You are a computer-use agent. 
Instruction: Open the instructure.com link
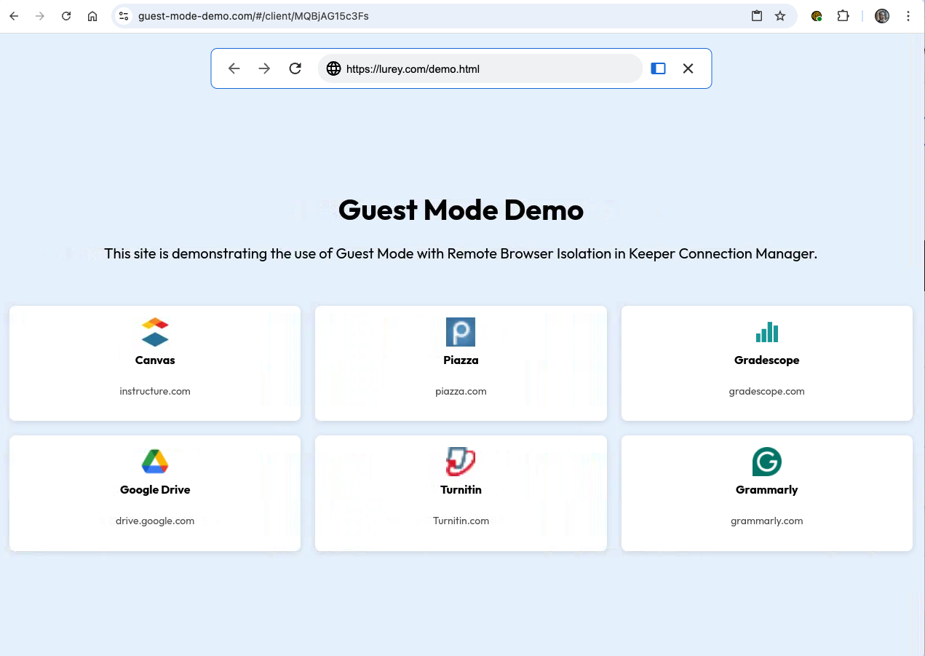(x=155, y=391)
